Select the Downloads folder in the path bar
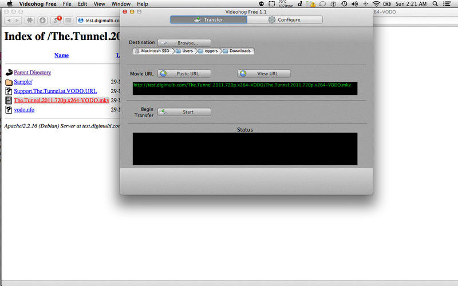458x286 pixels. (237, 51)
